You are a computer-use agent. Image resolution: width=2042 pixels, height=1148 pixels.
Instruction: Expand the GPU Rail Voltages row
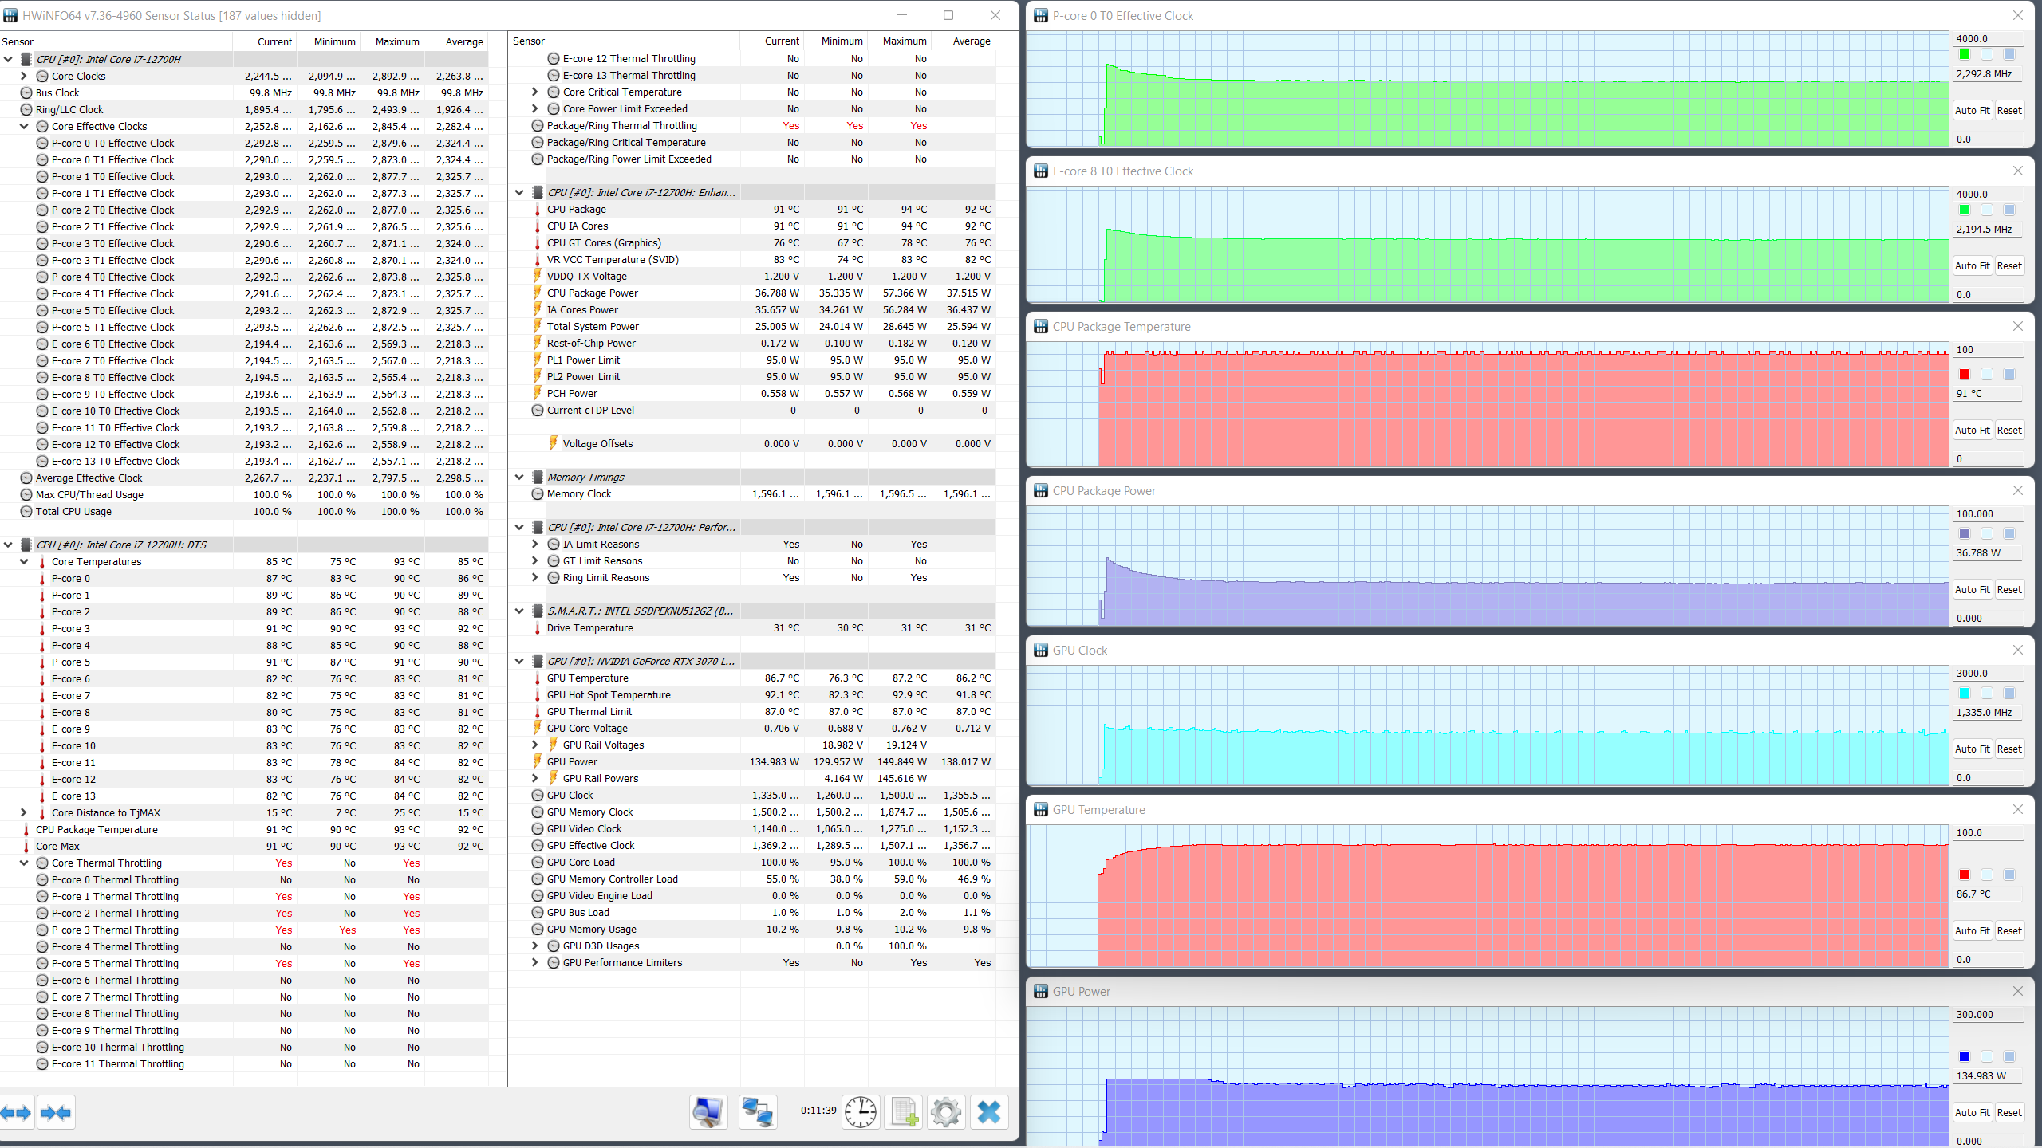tap(534, 745)
